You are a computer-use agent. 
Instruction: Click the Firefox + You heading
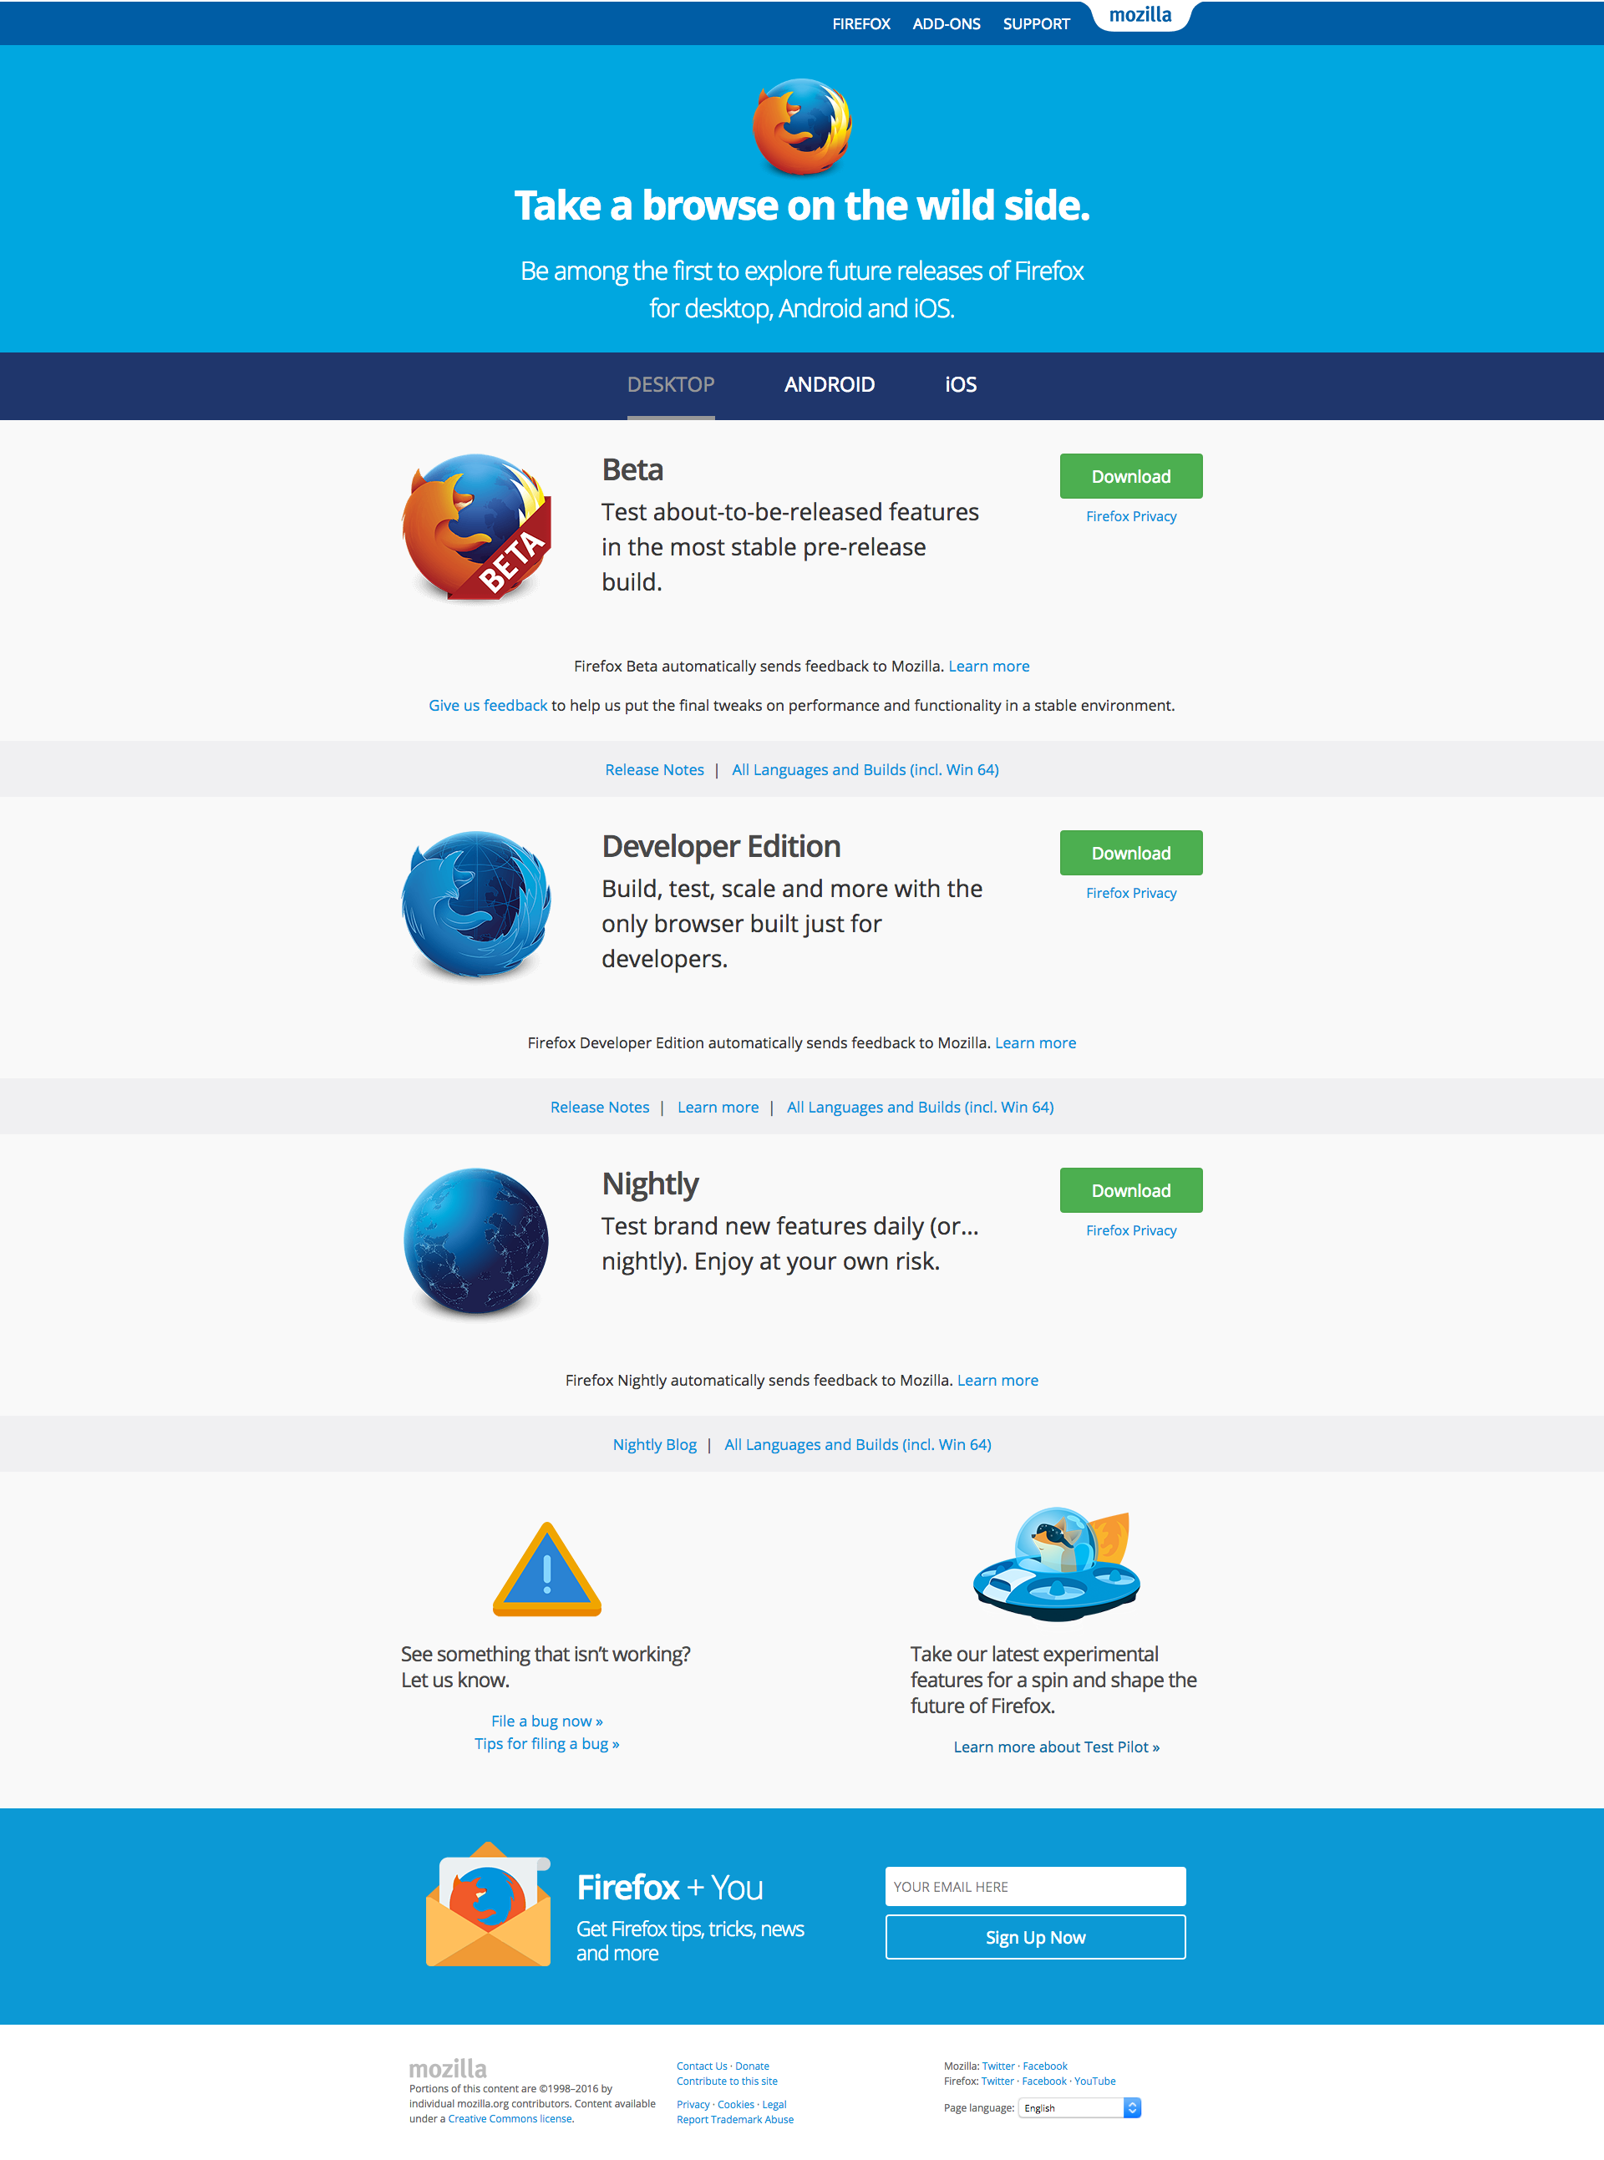pyautogui.click(x=670, y=1887)
